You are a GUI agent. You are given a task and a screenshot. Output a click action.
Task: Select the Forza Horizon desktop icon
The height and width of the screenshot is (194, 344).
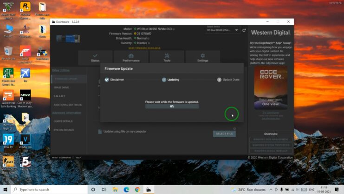pos(25,54)
